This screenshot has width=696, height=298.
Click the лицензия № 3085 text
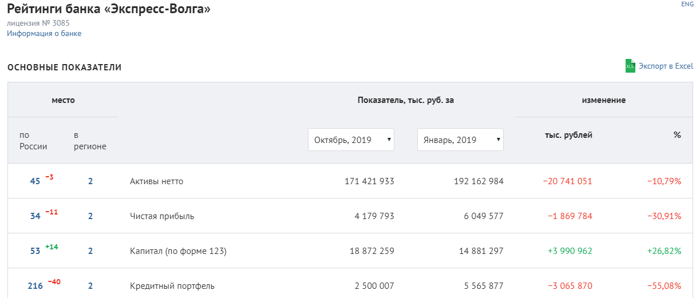pyautogui.click(x=38, y=23)
